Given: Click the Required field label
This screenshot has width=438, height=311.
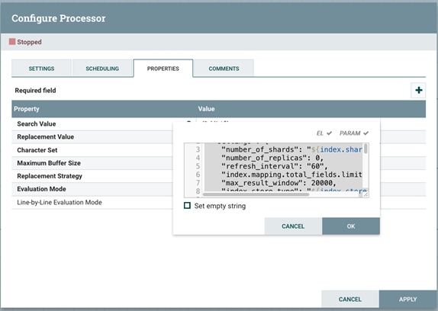Looking at the screenshot, I should coord(35,91).
